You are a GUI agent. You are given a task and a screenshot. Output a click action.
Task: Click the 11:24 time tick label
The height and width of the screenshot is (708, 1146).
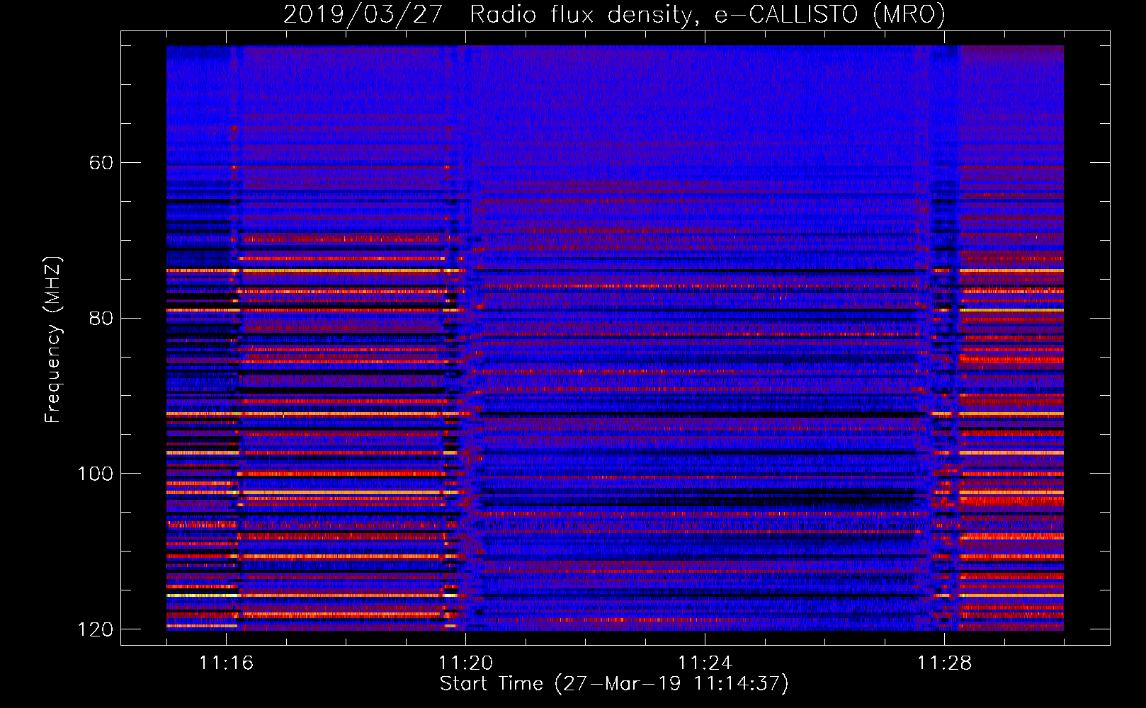pos(705,663)
